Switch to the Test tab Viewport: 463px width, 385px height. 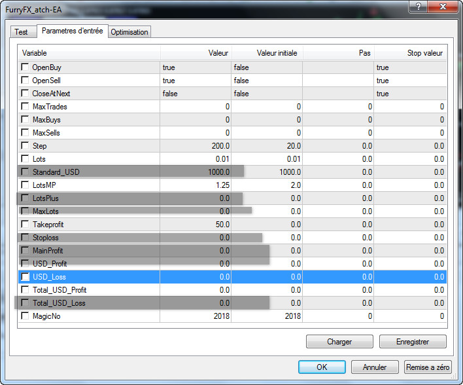click(x=22, y=32)
